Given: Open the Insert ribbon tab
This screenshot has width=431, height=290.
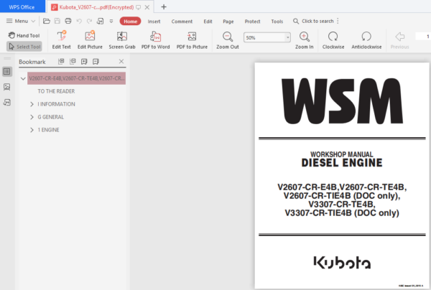Looking at the screenshot, I should point(154,22).
